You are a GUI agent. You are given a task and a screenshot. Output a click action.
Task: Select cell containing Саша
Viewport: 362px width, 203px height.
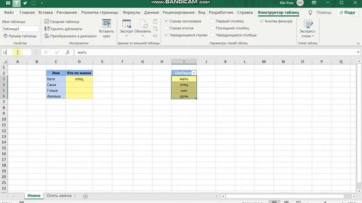coord(56,85)
